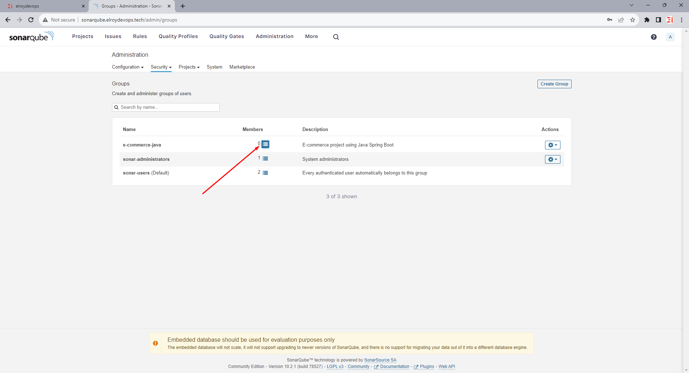This screenshot has width=689, height=373.
Task: Open Administration in top navigation
Action: click(275, 36)
